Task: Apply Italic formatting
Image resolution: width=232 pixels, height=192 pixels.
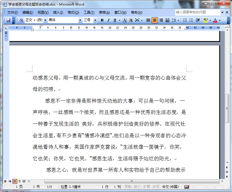Action: [108, 20]
